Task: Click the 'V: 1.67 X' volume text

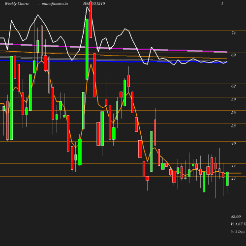Action: (x=238, y=224)
